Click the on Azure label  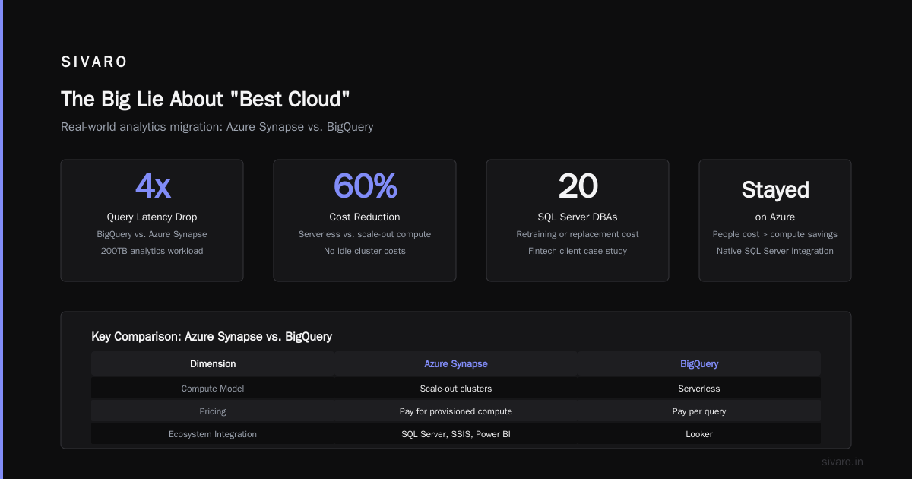pyautogui.click(x=775, y=217)
